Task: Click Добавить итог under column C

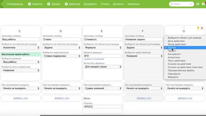Action: (21, 98)
